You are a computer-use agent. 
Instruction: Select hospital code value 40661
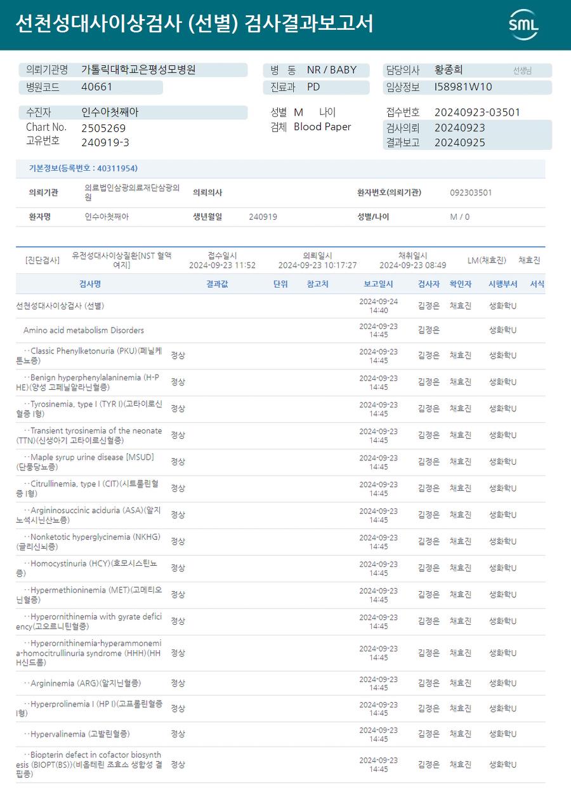pyautogui.click(x=96, y=87)
